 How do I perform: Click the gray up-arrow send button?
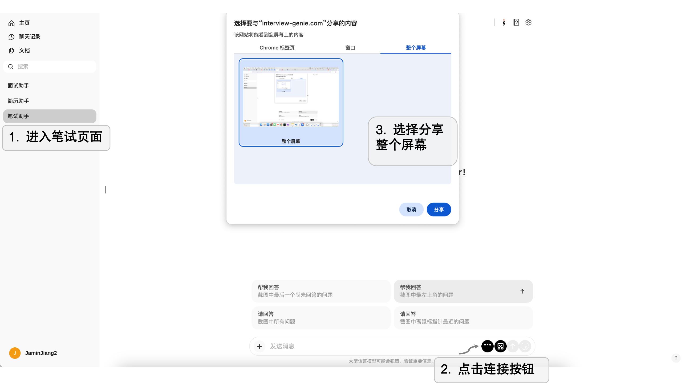[x=513, y=346]
